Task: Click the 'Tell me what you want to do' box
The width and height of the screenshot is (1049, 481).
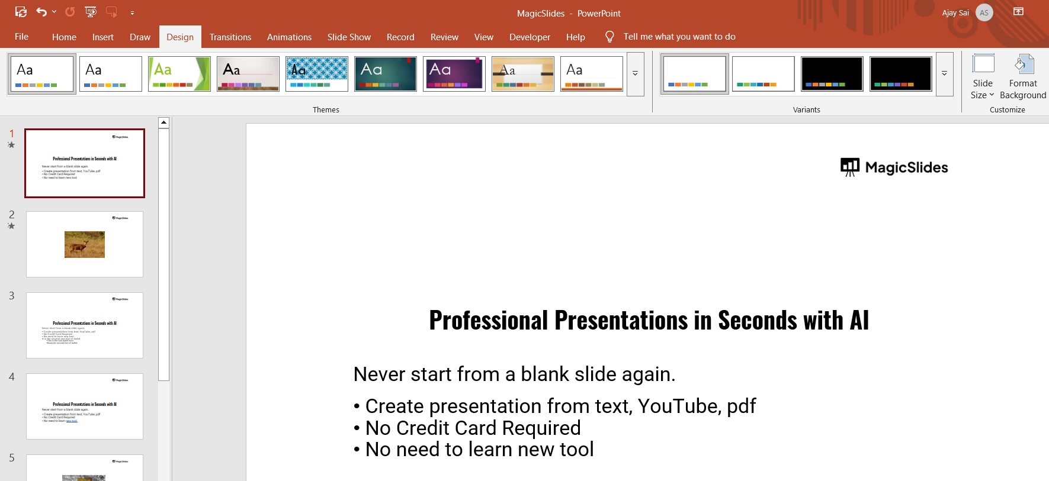Action: pos(679,37)
